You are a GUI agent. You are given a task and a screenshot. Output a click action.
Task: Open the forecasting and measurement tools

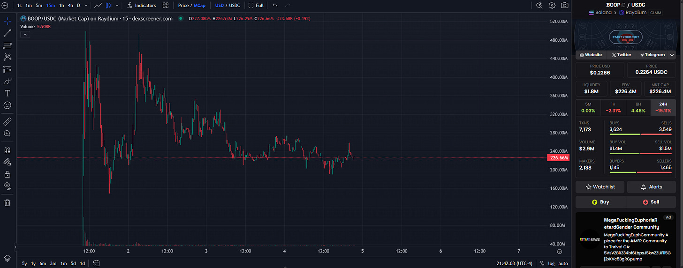click(x=7, y=69)
